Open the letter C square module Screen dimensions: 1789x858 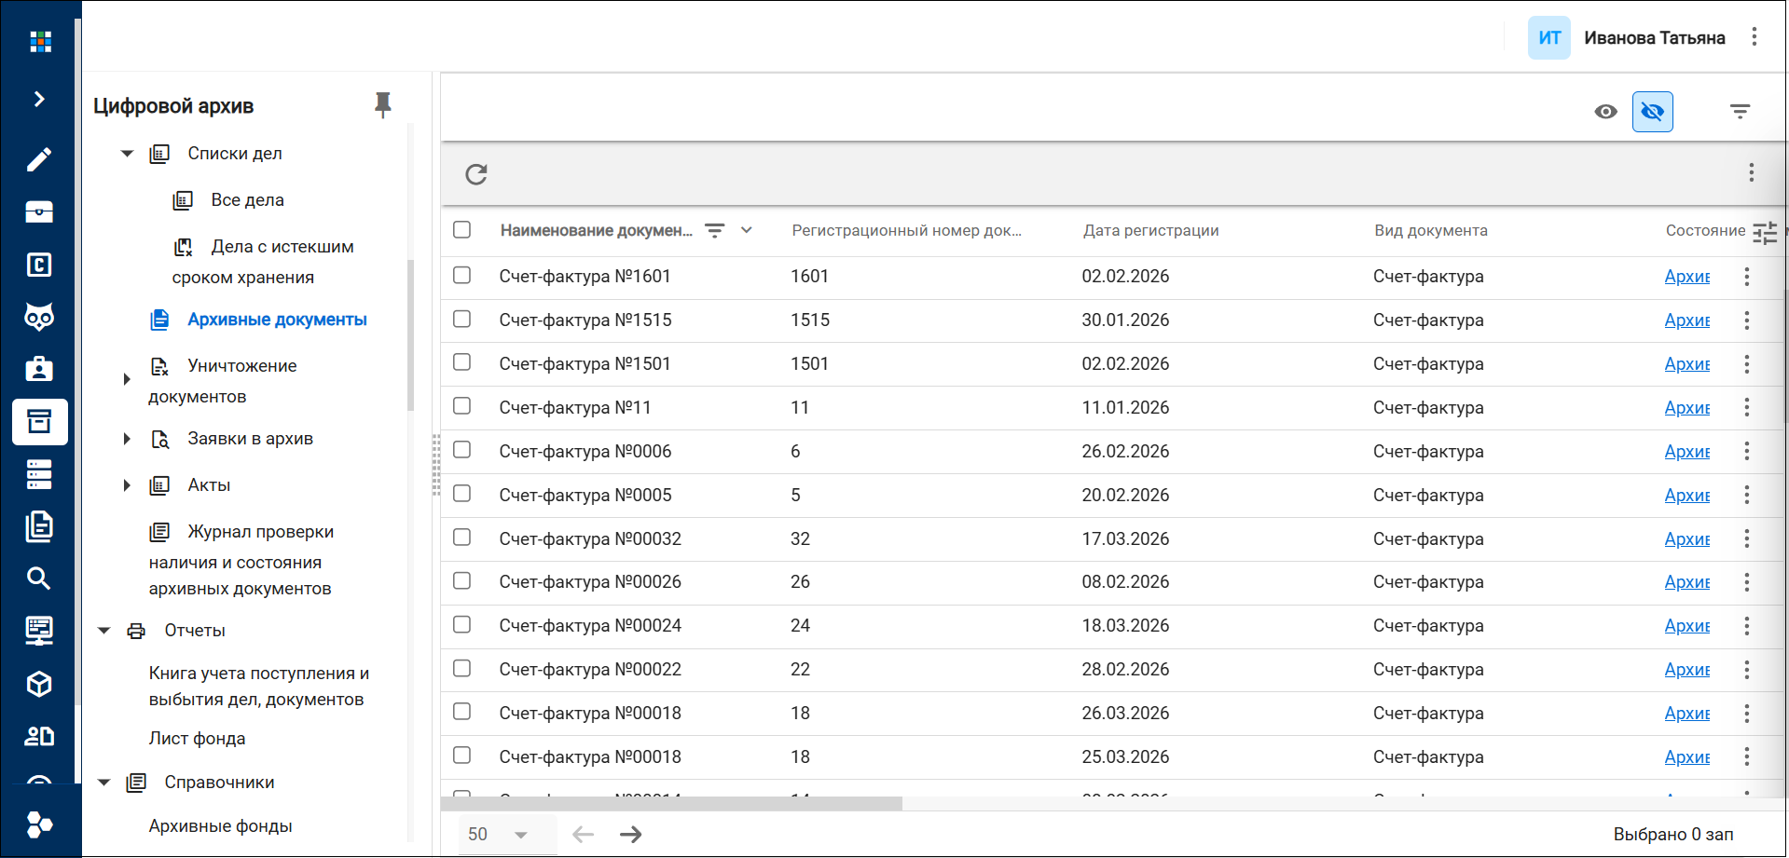[x=39, y=265]
